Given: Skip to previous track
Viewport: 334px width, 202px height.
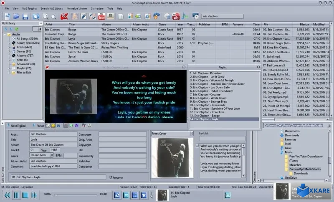Looking at the screenshot, I should [x=8, y=195].
